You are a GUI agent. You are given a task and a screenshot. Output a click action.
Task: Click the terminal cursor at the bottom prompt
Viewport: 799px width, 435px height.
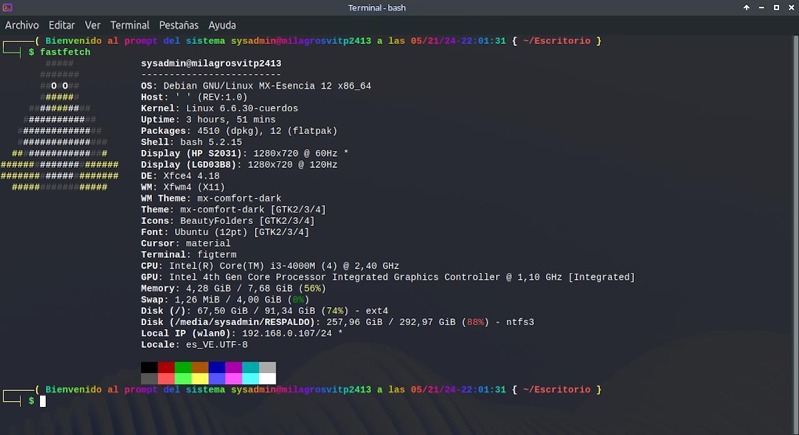coord(43,401)
